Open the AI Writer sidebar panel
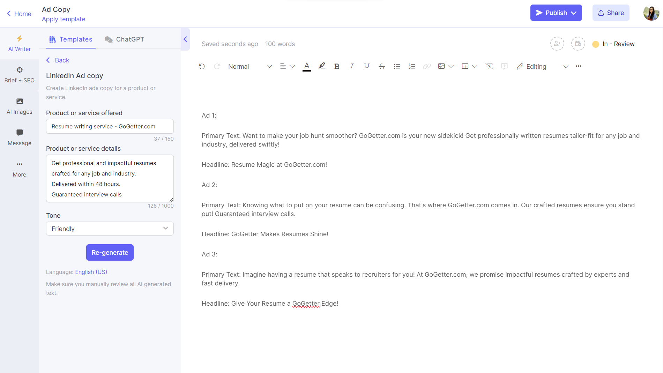Viewport: 663px width, 373px height. (20, 44)
